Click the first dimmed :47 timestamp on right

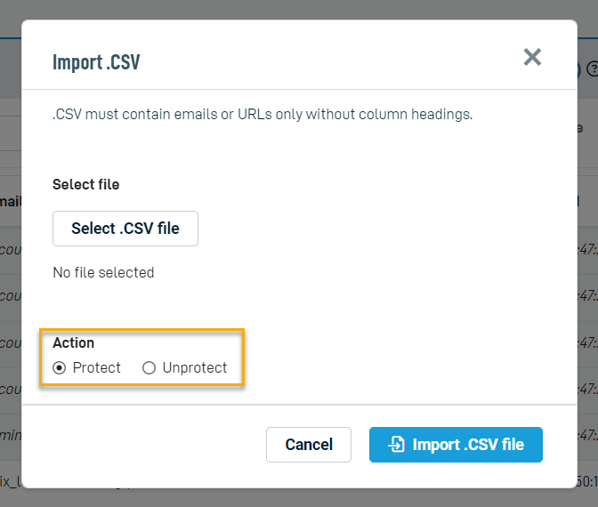(587, 250)
